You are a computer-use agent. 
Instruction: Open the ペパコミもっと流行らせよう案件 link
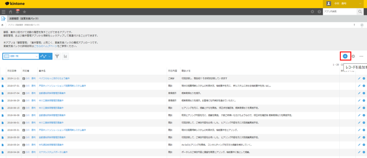(54, 78)
